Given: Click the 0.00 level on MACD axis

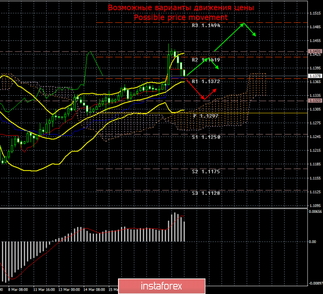Looking at the screenshot, I should point(312,242).
